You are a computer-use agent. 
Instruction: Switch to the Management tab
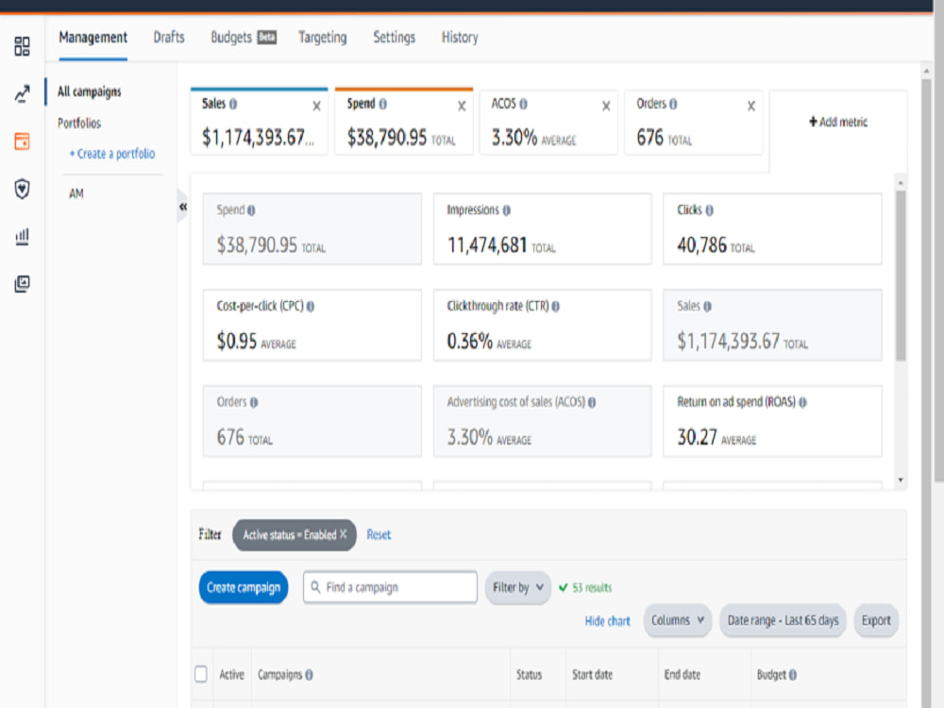pyautogui.click(x=93, y=38)
